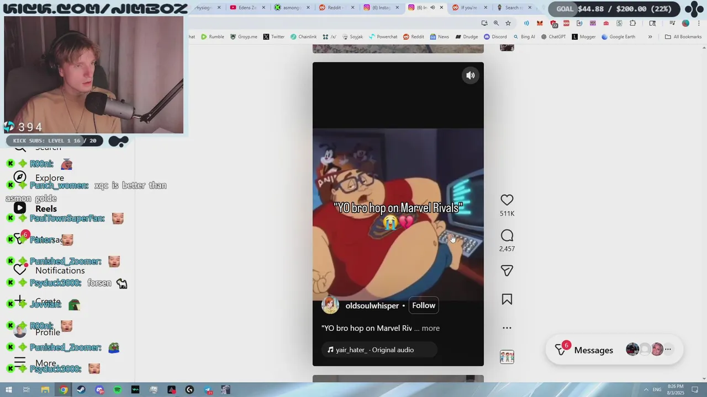Open Notifications in Instagram sidebar
The image size is (707, 397).
coord(49,270)
